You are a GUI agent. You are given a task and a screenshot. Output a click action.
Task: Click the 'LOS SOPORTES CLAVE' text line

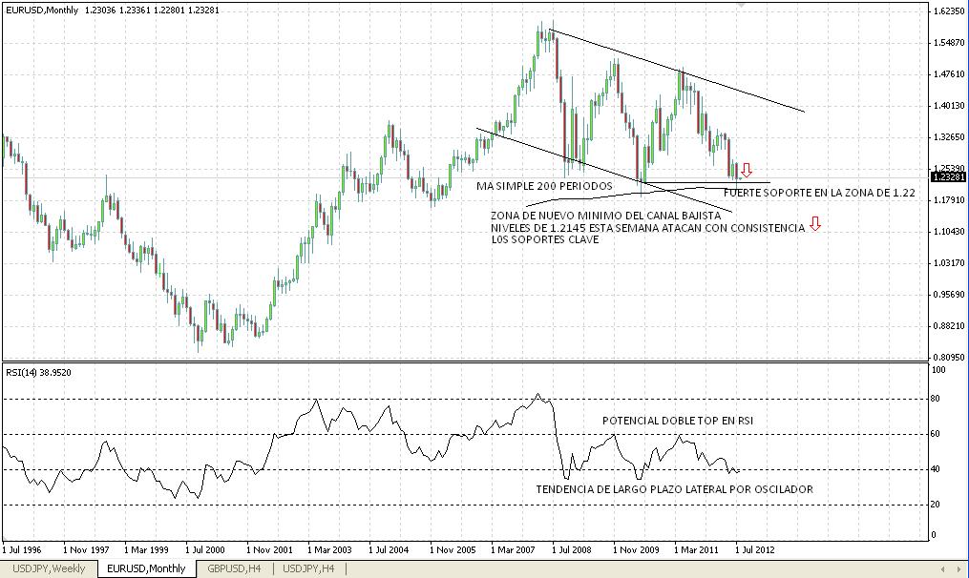(545, 239)
